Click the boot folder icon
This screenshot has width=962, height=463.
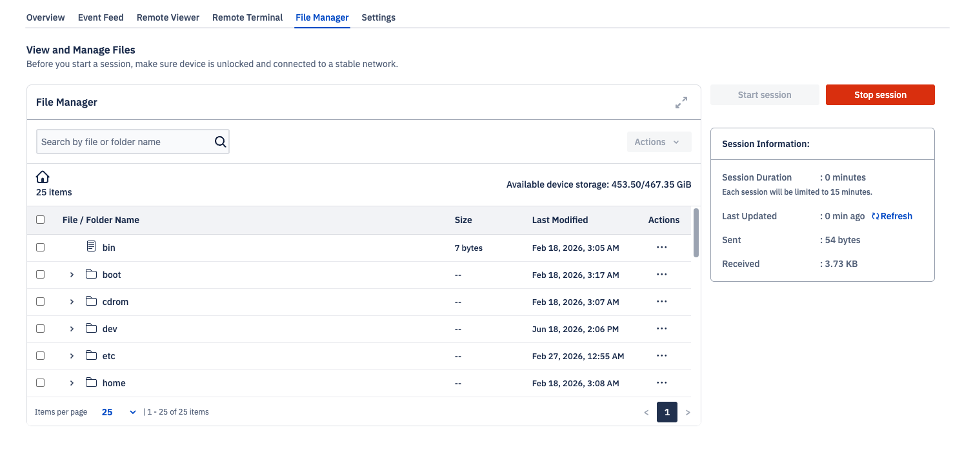[91, 274]
